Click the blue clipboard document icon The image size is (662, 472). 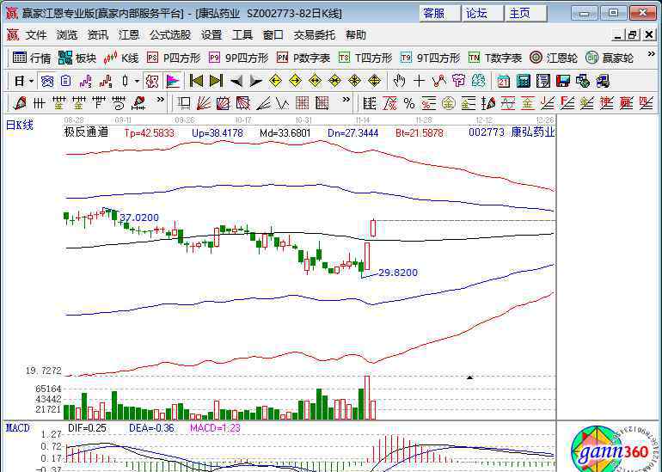click(x=66, y=81)
